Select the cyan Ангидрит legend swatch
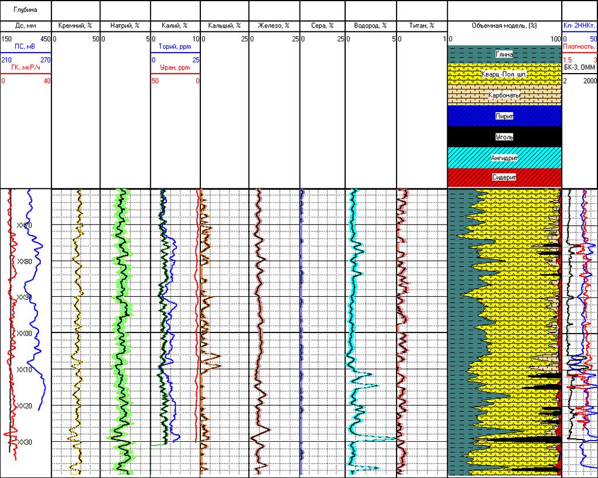The image size is (598, 478). click(504, 158)
